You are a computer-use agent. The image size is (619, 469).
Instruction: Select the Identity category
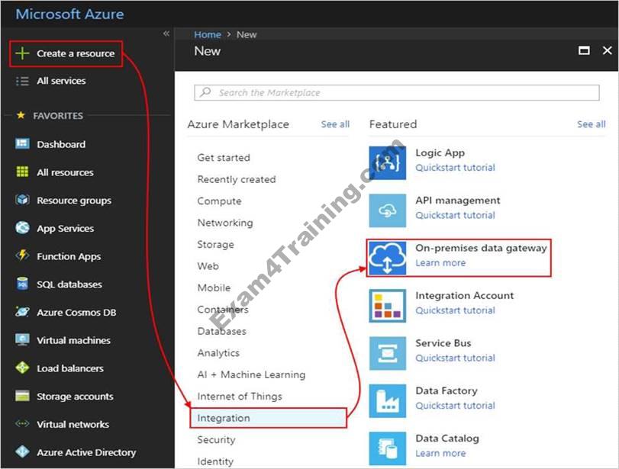pos(215,461)
